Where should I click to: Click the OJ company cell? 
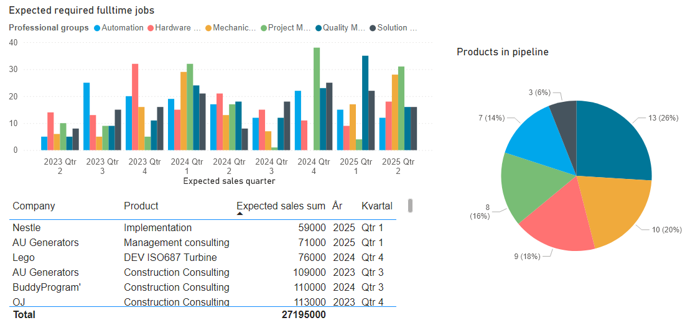(x=19, y=302)
